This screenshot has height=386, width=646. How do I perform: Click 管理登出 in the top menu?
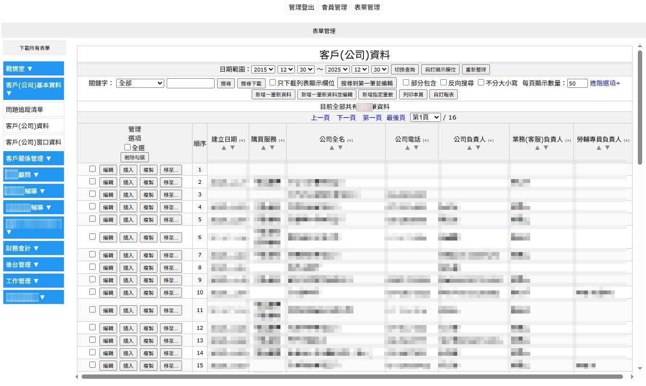click(302, 8)
